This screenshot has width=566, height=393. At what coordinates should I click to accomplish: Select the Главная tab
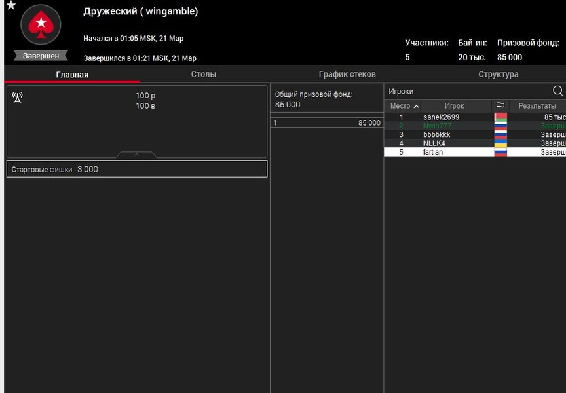pos(72,75)
